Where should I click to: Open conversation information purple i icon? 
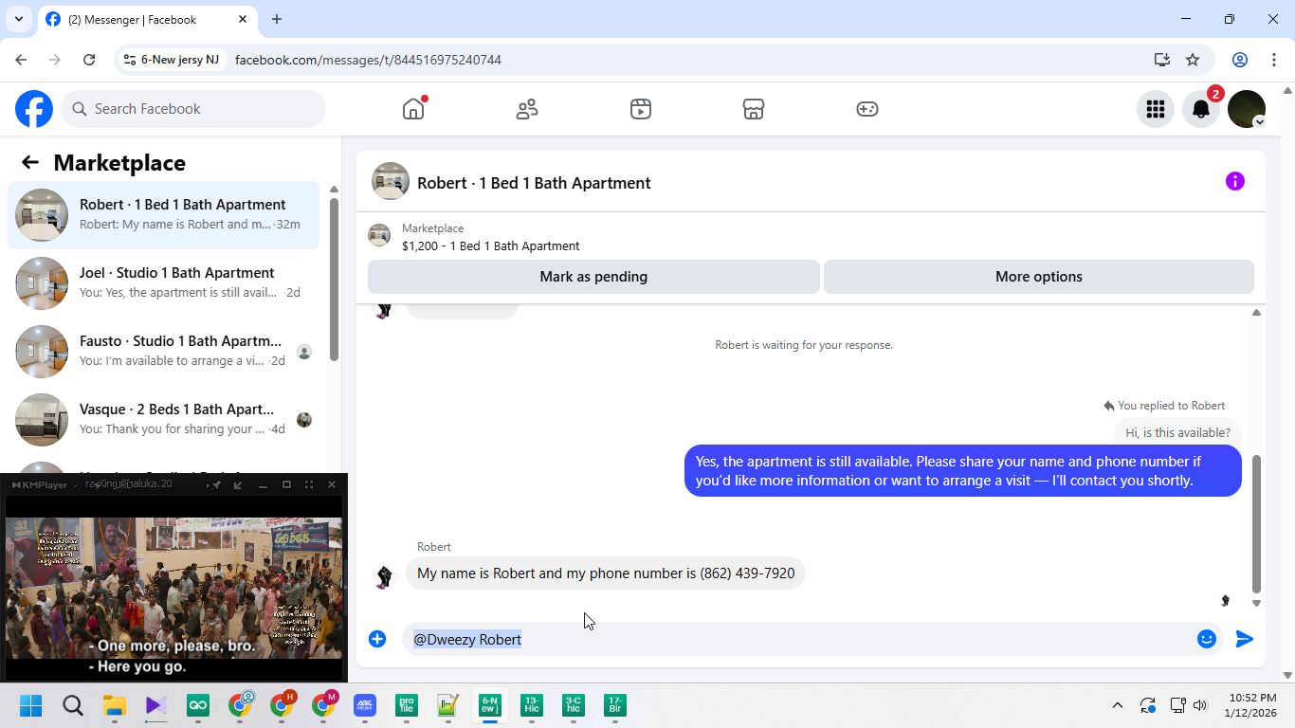pos(1234,181)
